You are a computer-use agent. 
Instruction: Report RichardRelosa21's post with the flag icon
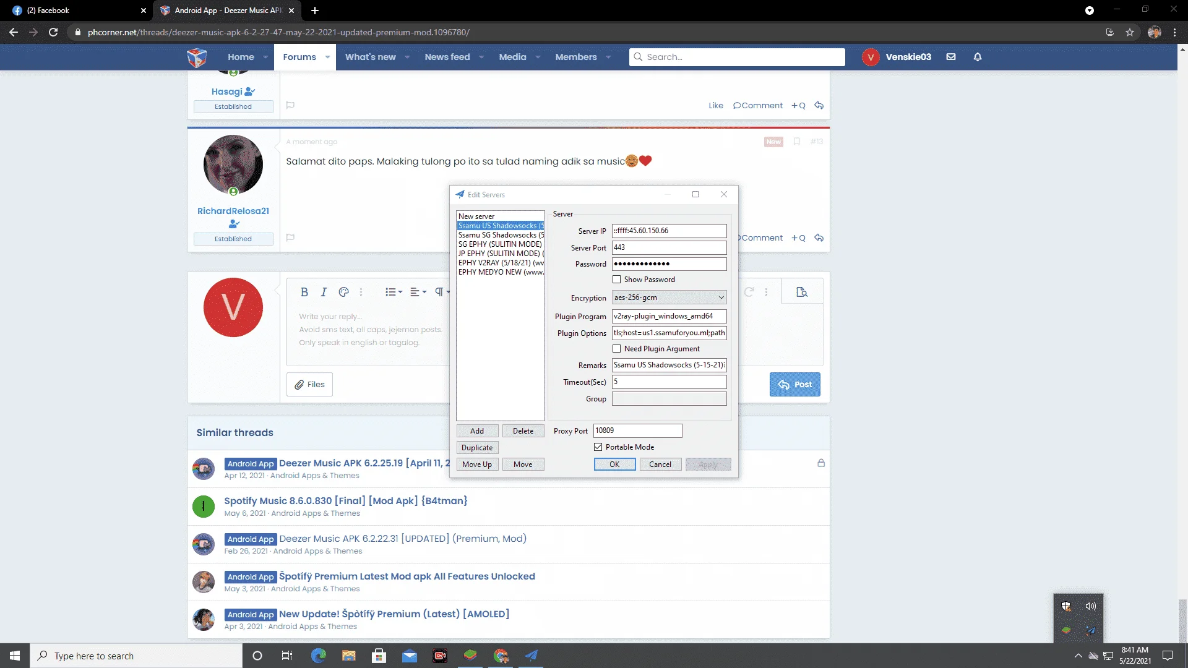290,238
